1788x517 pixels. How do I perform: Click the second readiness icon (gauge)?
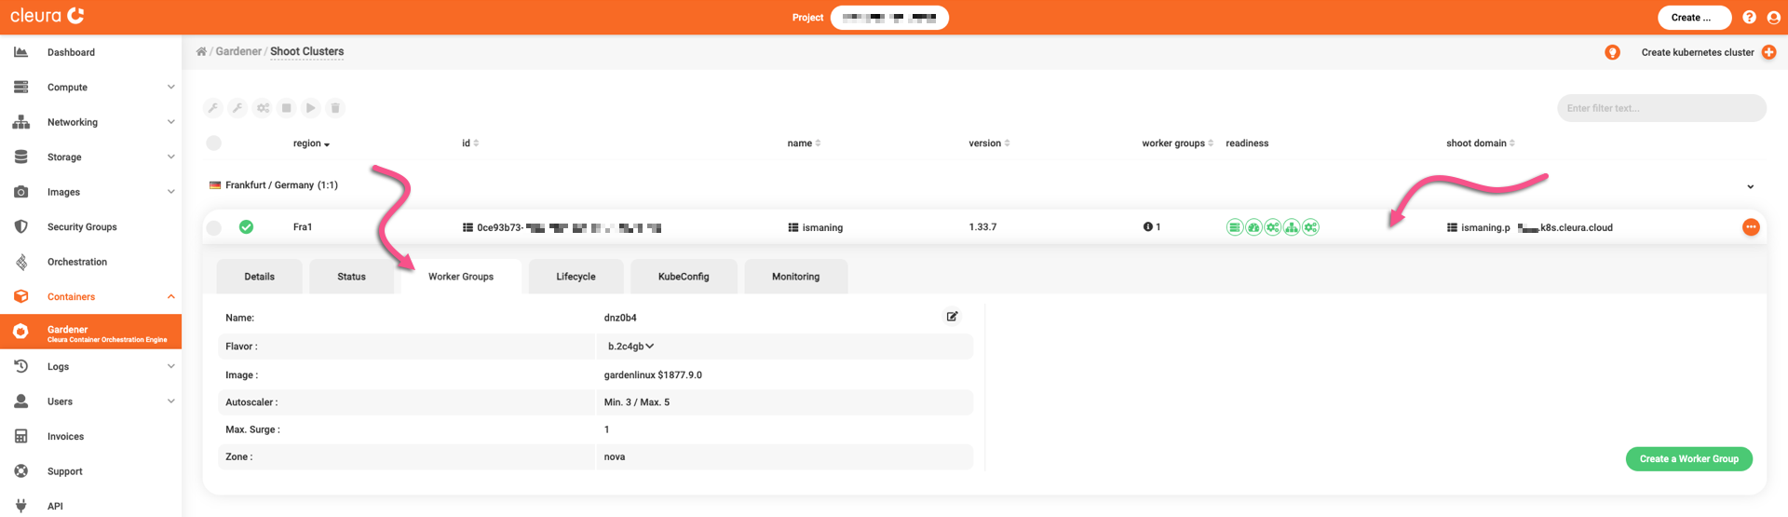point(1253,227)
